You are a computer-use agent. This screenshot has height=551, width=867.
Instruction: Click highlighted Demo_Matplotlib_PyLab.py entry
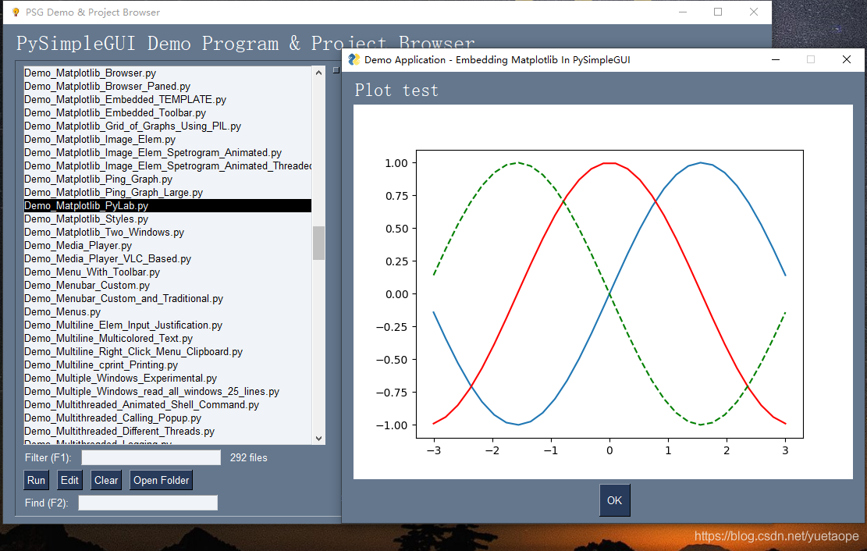(168, 206)
